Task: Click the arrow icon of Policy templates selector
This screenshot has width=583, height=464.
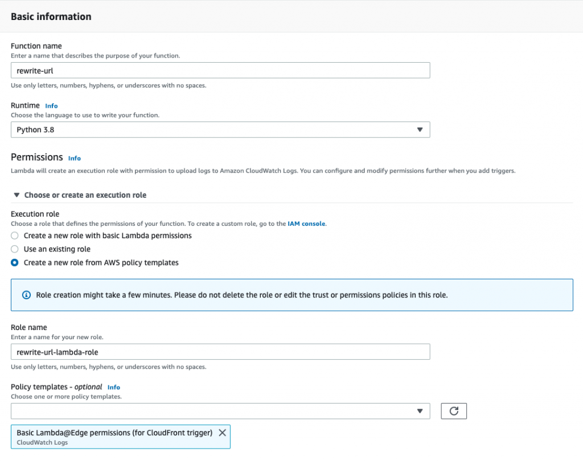Action: (x=420, y=411)
